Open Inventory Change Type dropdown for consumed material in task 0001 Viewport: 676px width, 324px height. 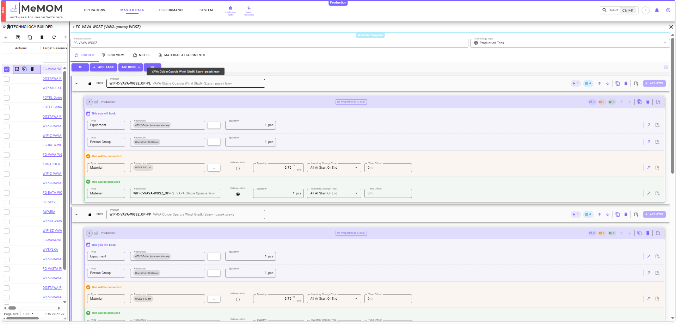pyautogui.click(x=334, y=168)
